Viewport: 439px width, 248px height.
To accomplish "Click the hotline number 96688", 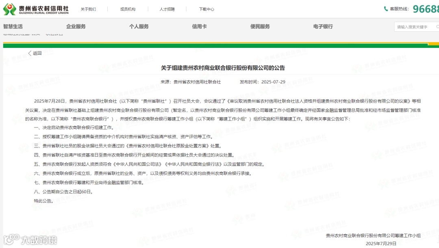I will coord(426,9).
